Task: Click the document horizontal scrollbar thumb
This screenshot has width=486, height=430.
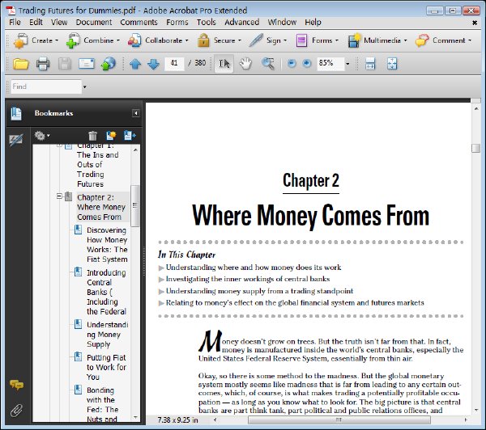Action: click(339, 419)
